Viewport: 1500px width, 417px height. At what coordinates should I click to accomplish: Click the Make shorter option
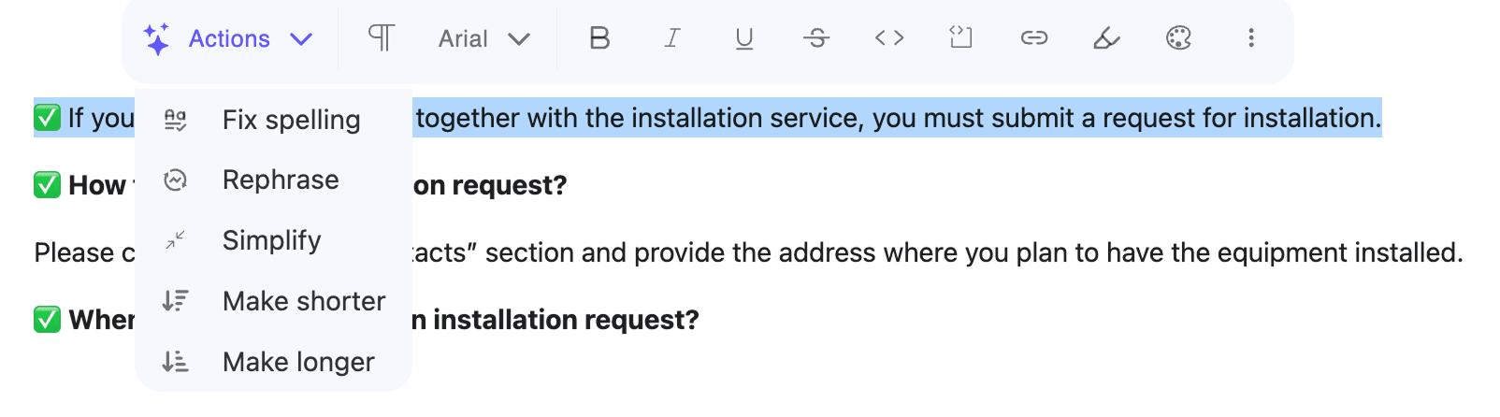click(x=303, y=301)
